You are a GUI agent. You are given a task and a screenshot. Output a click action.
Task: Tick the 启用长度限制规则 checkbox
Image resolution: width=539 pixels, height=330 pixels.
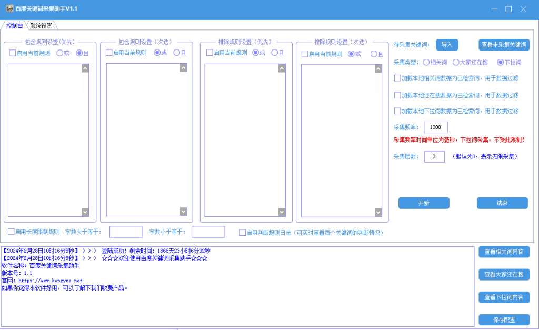point(11,232)
